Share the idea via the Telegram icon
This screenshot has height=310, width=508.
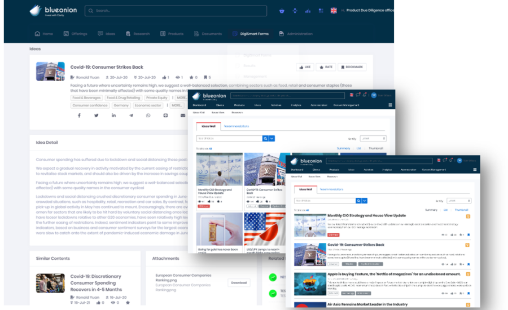[131, 116]
